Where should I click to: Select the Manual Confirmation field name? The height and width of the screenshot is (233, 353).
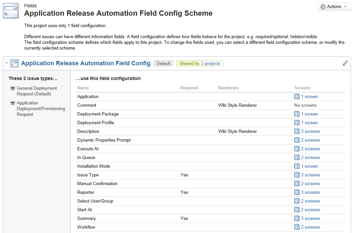click(x=97, y=183)
